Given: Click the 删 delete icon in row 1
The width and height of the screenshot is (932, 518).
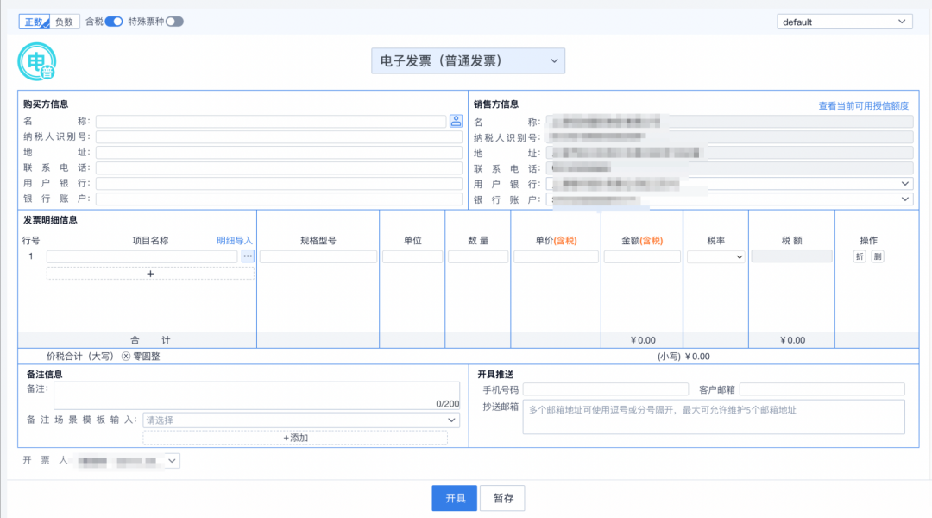Looking at the screenshot, I should (878, 256).
